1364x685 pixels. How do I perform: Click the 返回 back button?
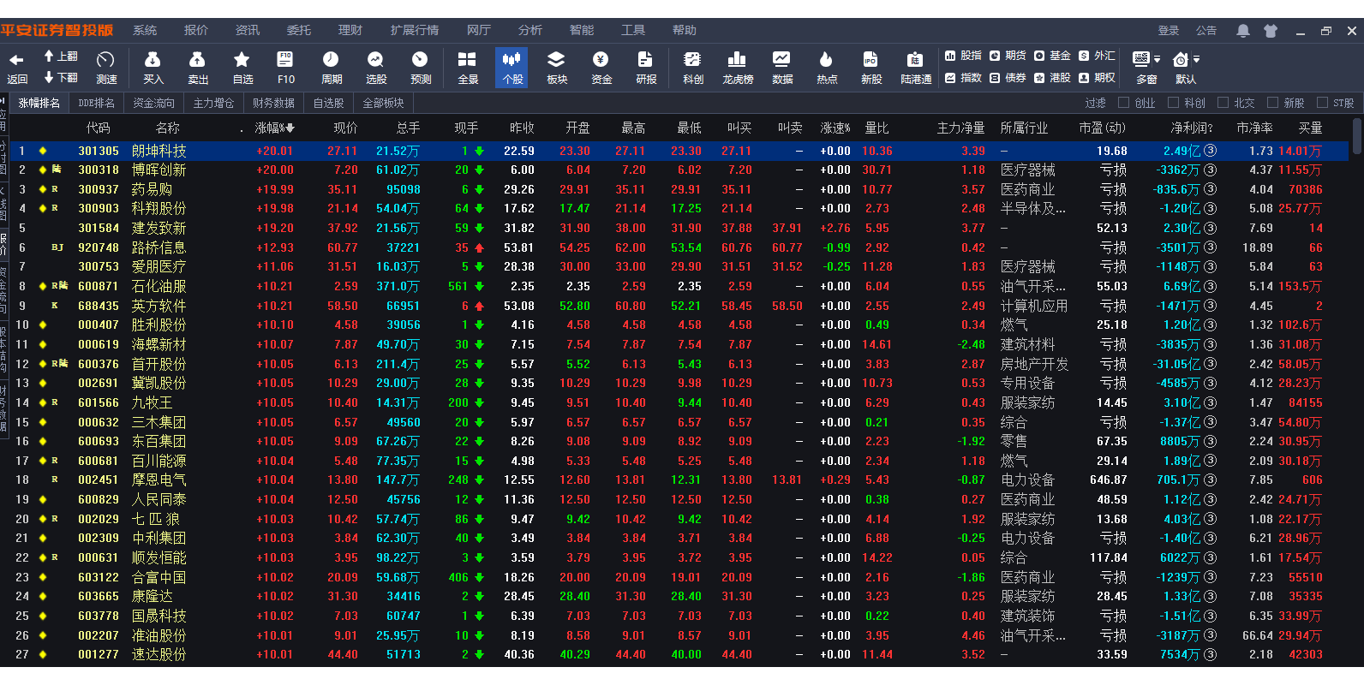point(17,67)
